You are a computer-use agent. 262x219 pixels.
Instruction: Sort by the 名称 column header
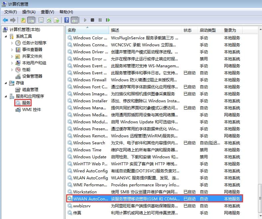click(x=87, y=30)
